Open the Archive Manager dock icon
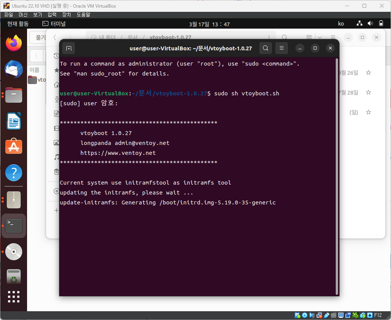The image size is (391, 320). click(14, 200)
